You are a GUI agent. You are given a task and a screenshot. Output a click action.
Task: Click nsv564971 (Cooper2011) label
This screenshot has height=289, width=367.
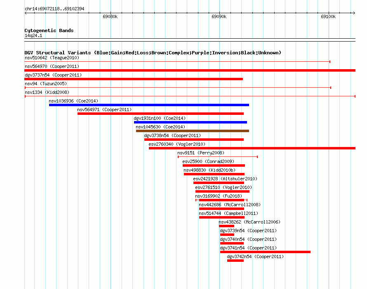(104, 110)
